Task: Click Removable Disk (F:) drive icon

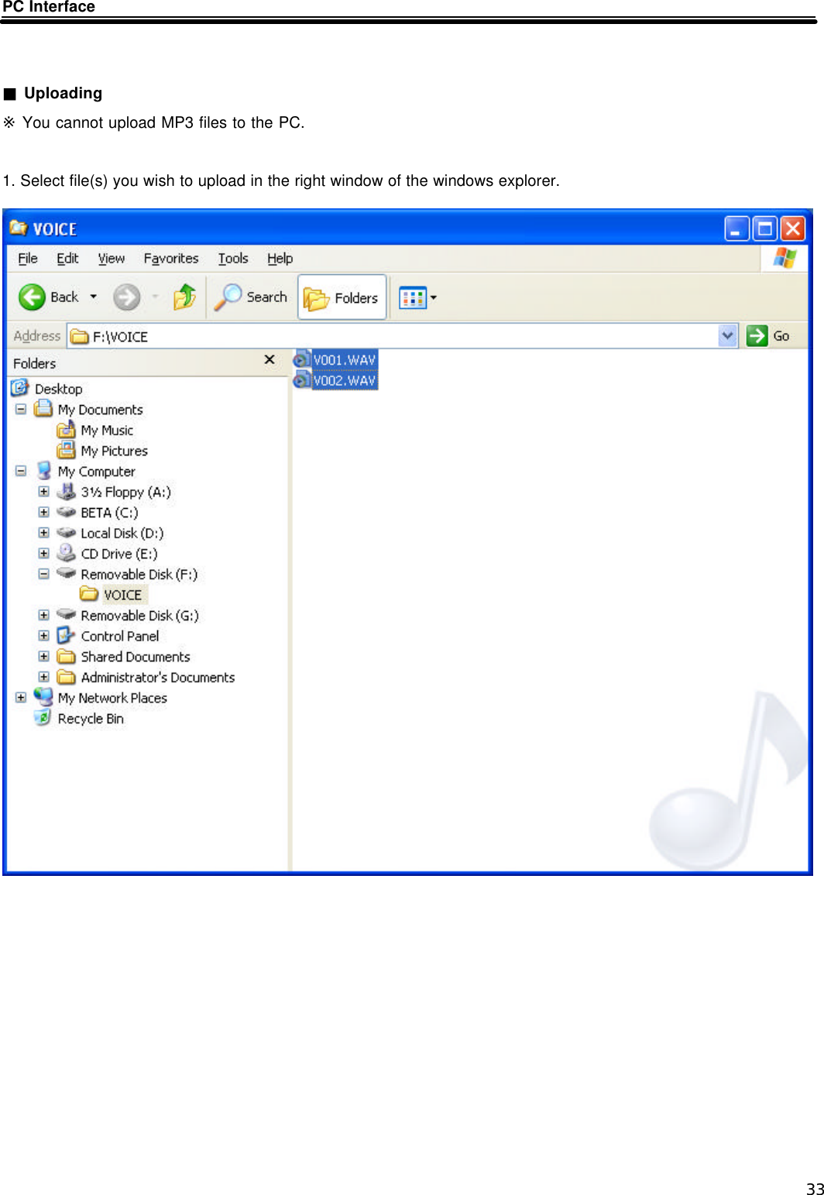Action: 67,574
